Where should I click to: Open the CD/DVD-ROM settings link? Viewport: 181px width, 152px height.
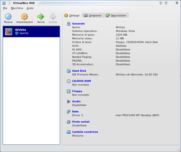[82, 81]
